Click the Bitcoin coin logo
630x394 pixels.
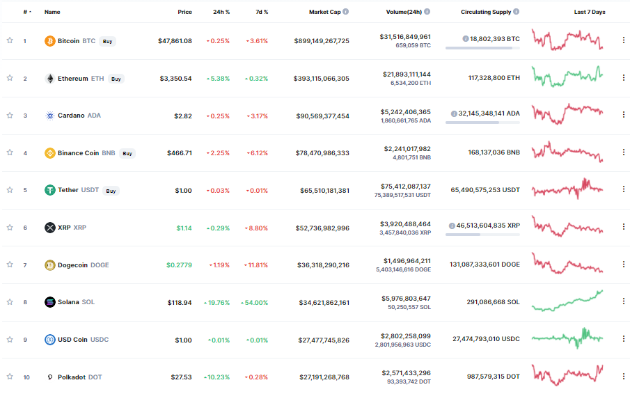[x=50, y=41]
